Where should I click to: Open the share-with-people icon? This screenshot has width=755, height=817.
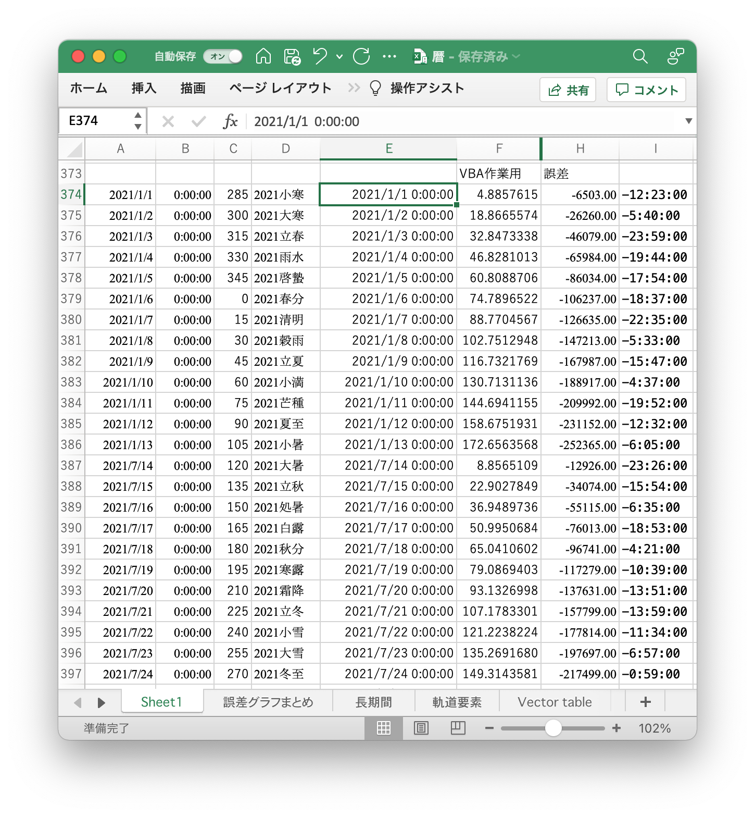click(x=675, y=56)
